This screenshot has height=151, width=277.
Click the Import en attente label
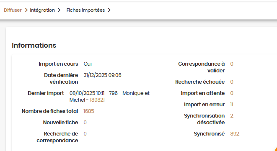click(x=203, y=93)
